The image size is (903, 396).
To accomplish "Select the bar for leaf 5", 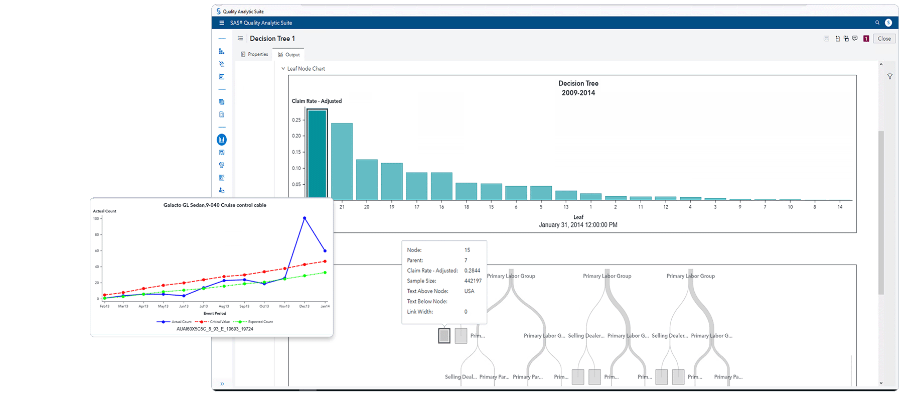I will pos(541,193).
